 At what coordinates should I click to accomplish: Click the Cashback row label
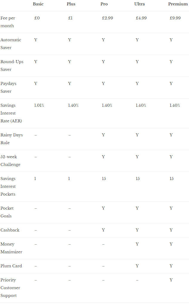[x=10, y=230]
